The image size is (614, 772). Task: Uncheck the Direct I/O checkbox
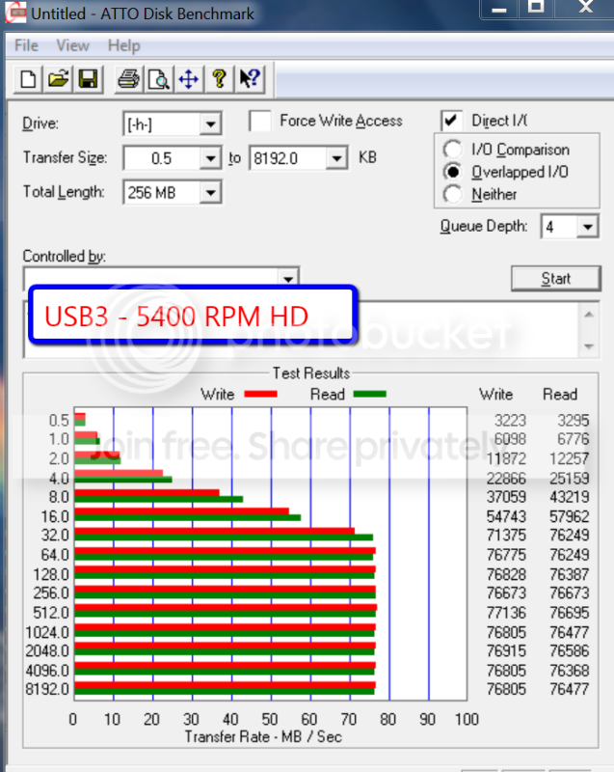point(451,121)
